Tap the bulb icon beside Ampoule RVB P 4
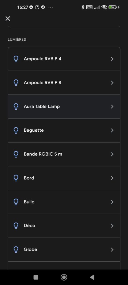128x285 pixels. coord(16,59)
